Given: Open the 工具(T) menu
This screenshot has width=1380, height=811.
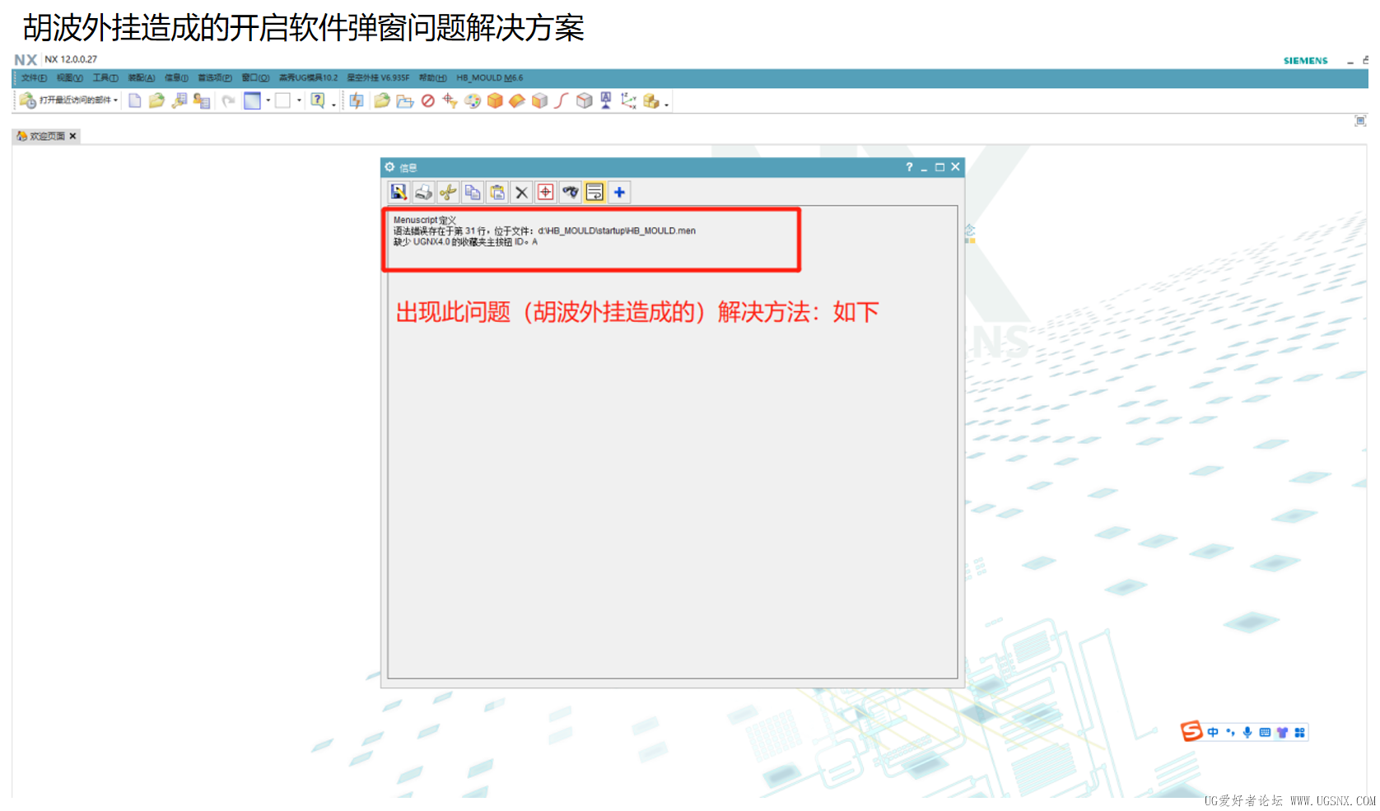Looking at the screenshot, I should click(105, 78).
